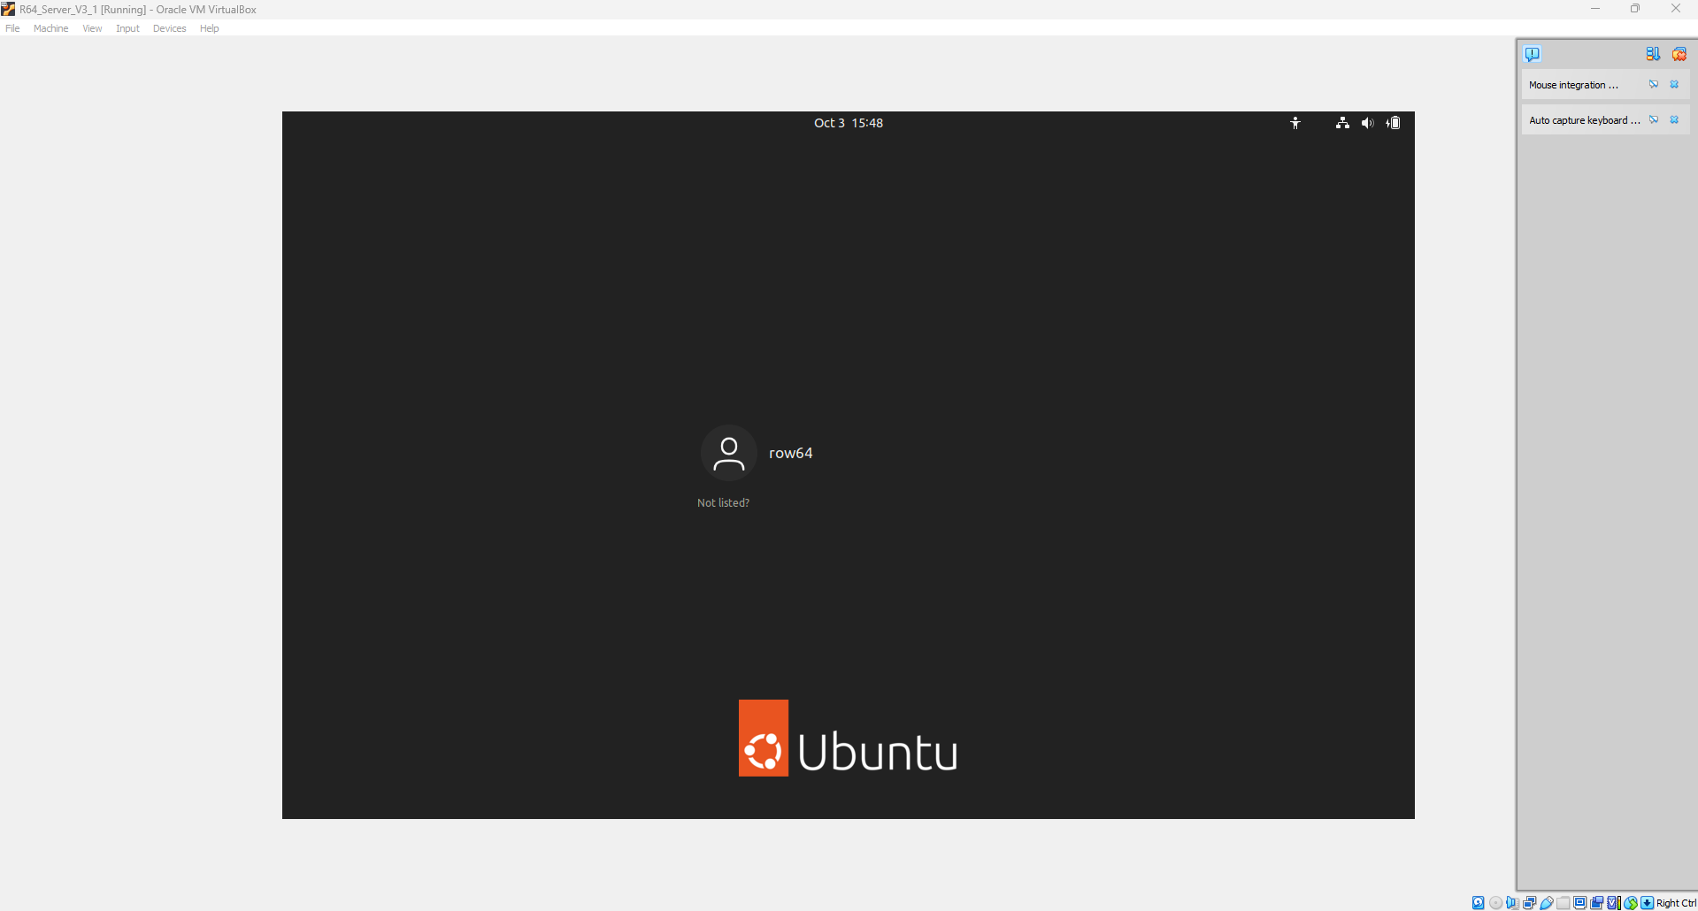Click the Ubuntu power battery icon
This screenshot has width=1698, height=911.
click(1394, 123)
